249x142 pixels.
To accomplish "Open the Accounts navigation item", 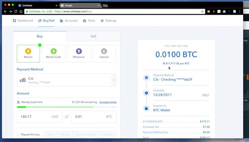I will 69,21.
